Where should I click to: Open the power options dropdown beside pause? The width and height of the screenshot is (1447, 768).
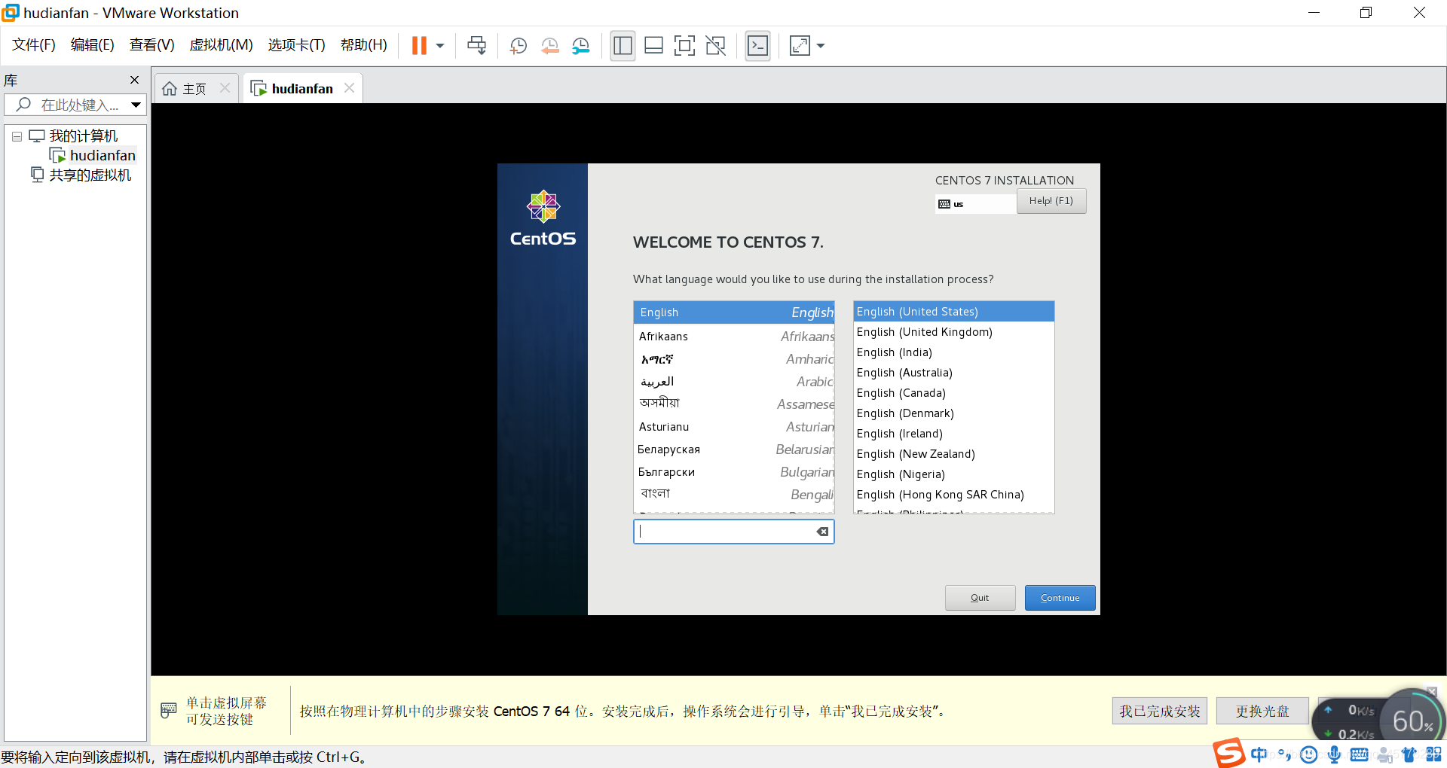[x=440, y=46]
